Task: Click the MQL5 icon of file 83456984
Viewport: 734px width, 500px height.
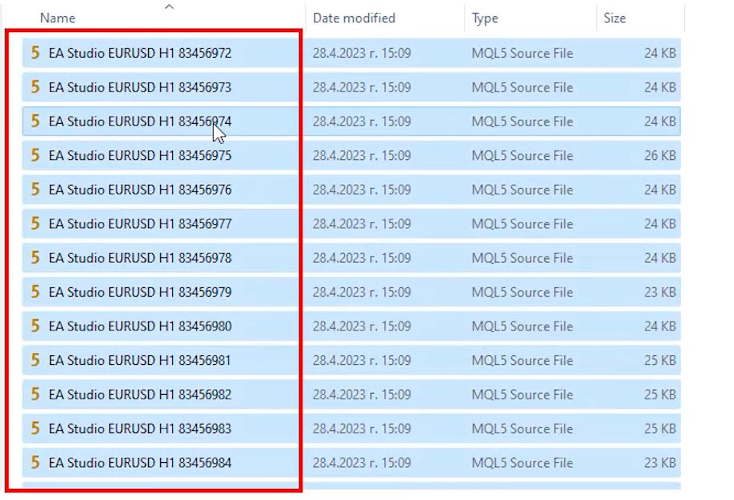Action: 35,462
